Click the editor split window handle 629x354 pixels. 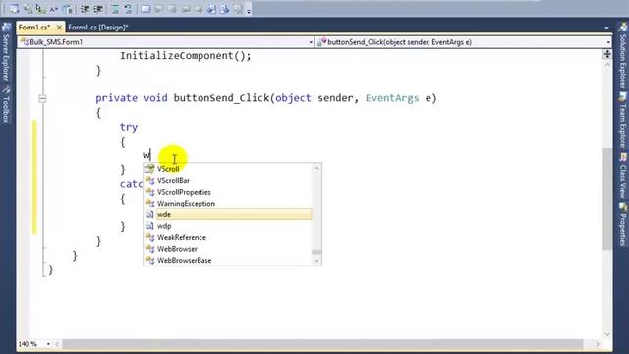607,54
